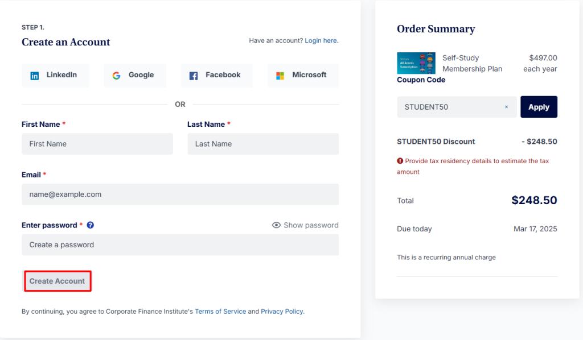Click the LinkedIn logo icon
Image resolution: width=583 pixels, height=340 pixels.
[35, 76]
